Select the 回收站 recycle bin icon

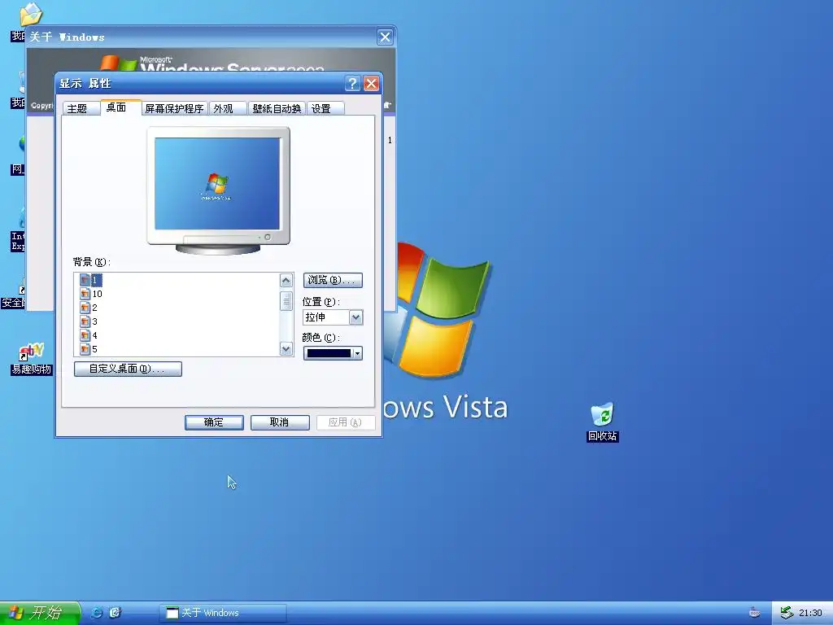pyautogui.click(x=603, y=422)
